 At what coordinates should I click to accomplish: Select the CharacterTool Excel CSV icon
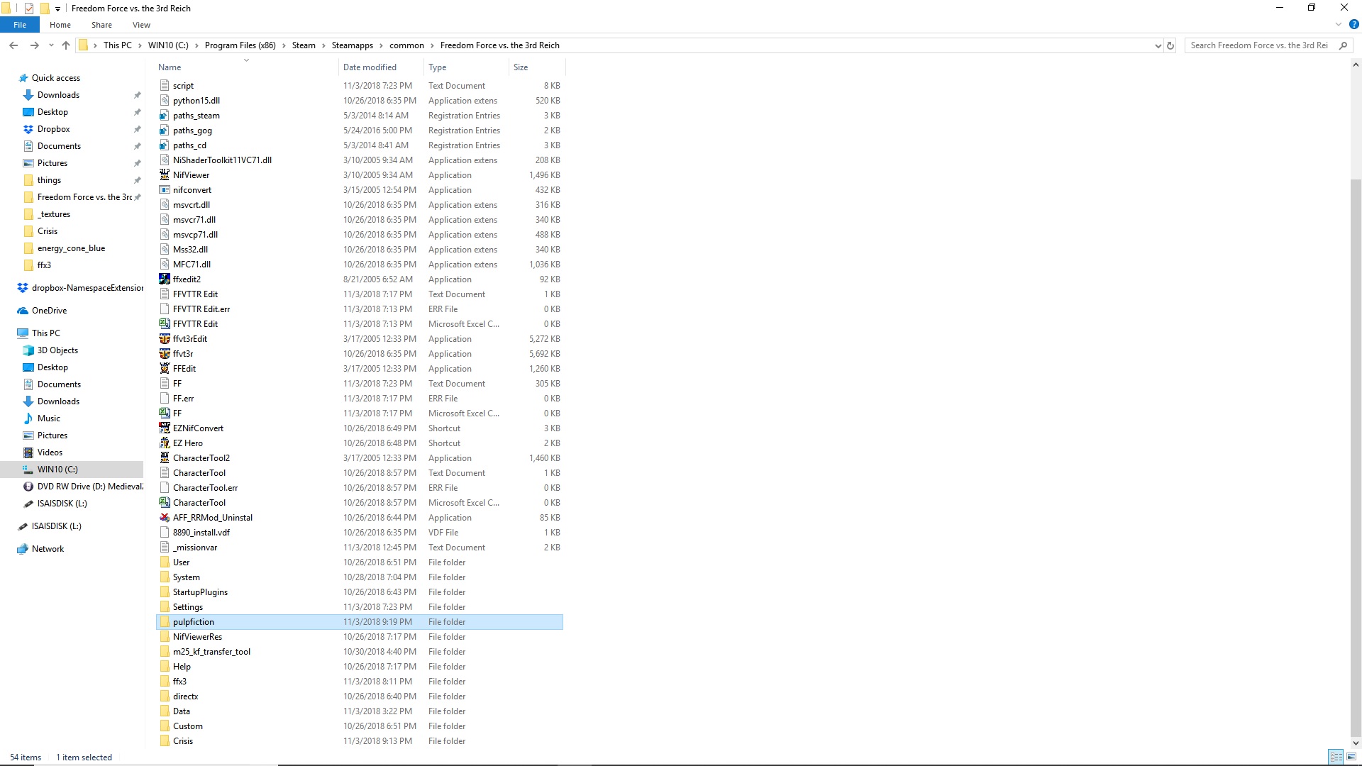pyautogui.click(x=165, y=503)
